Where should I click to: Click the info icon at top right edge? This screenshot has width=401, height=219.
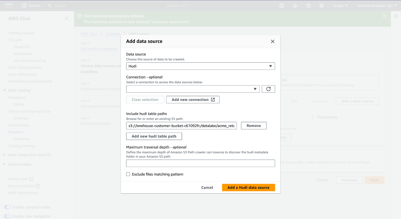point(396,16)
